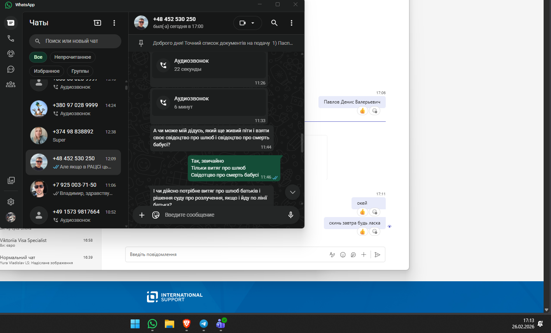Select the 'Непрочитанное' chat filter
The image size is (551, 333).
tap(73, 57)
